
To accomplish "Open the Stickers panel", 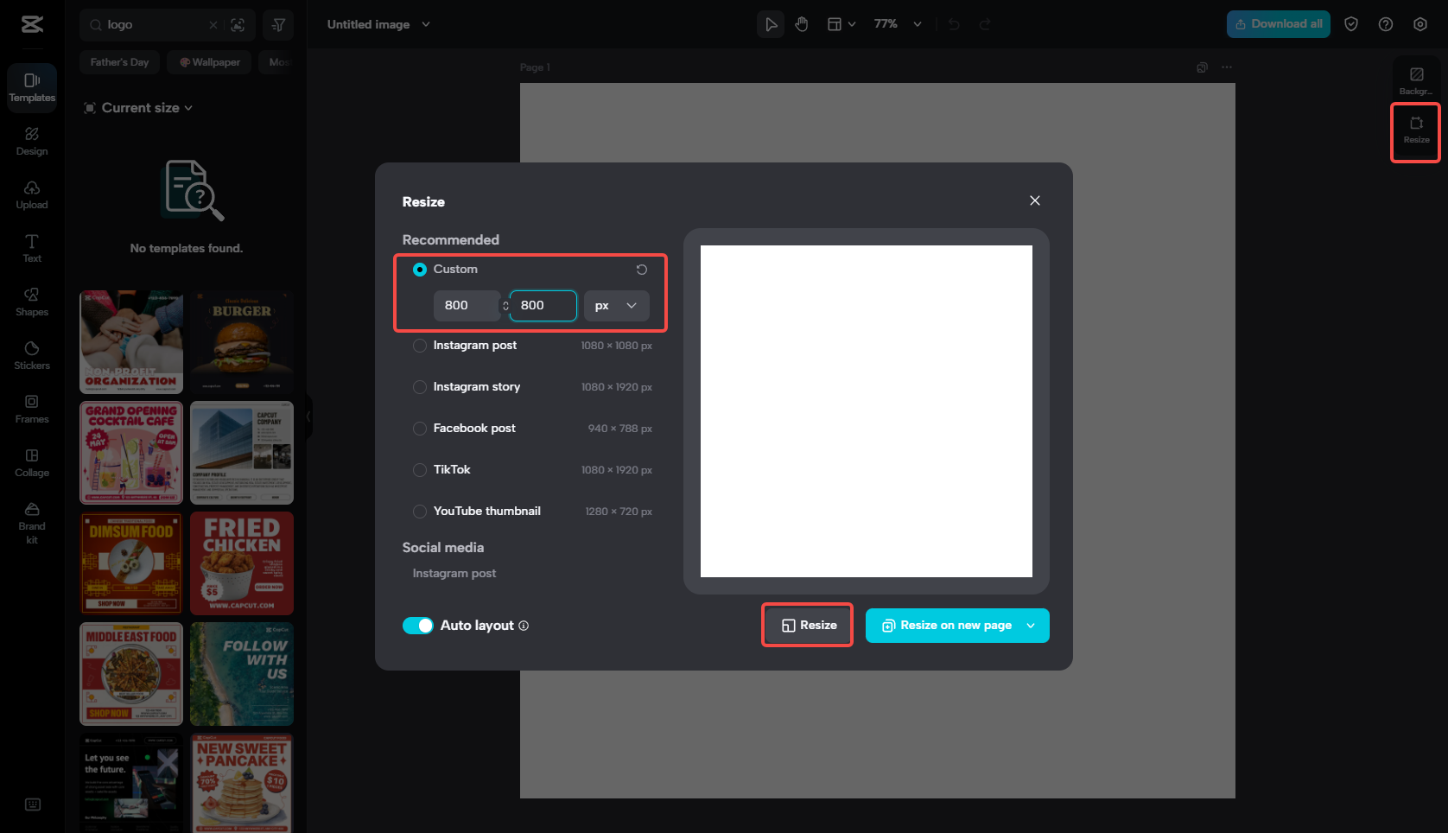I will 31,355.
